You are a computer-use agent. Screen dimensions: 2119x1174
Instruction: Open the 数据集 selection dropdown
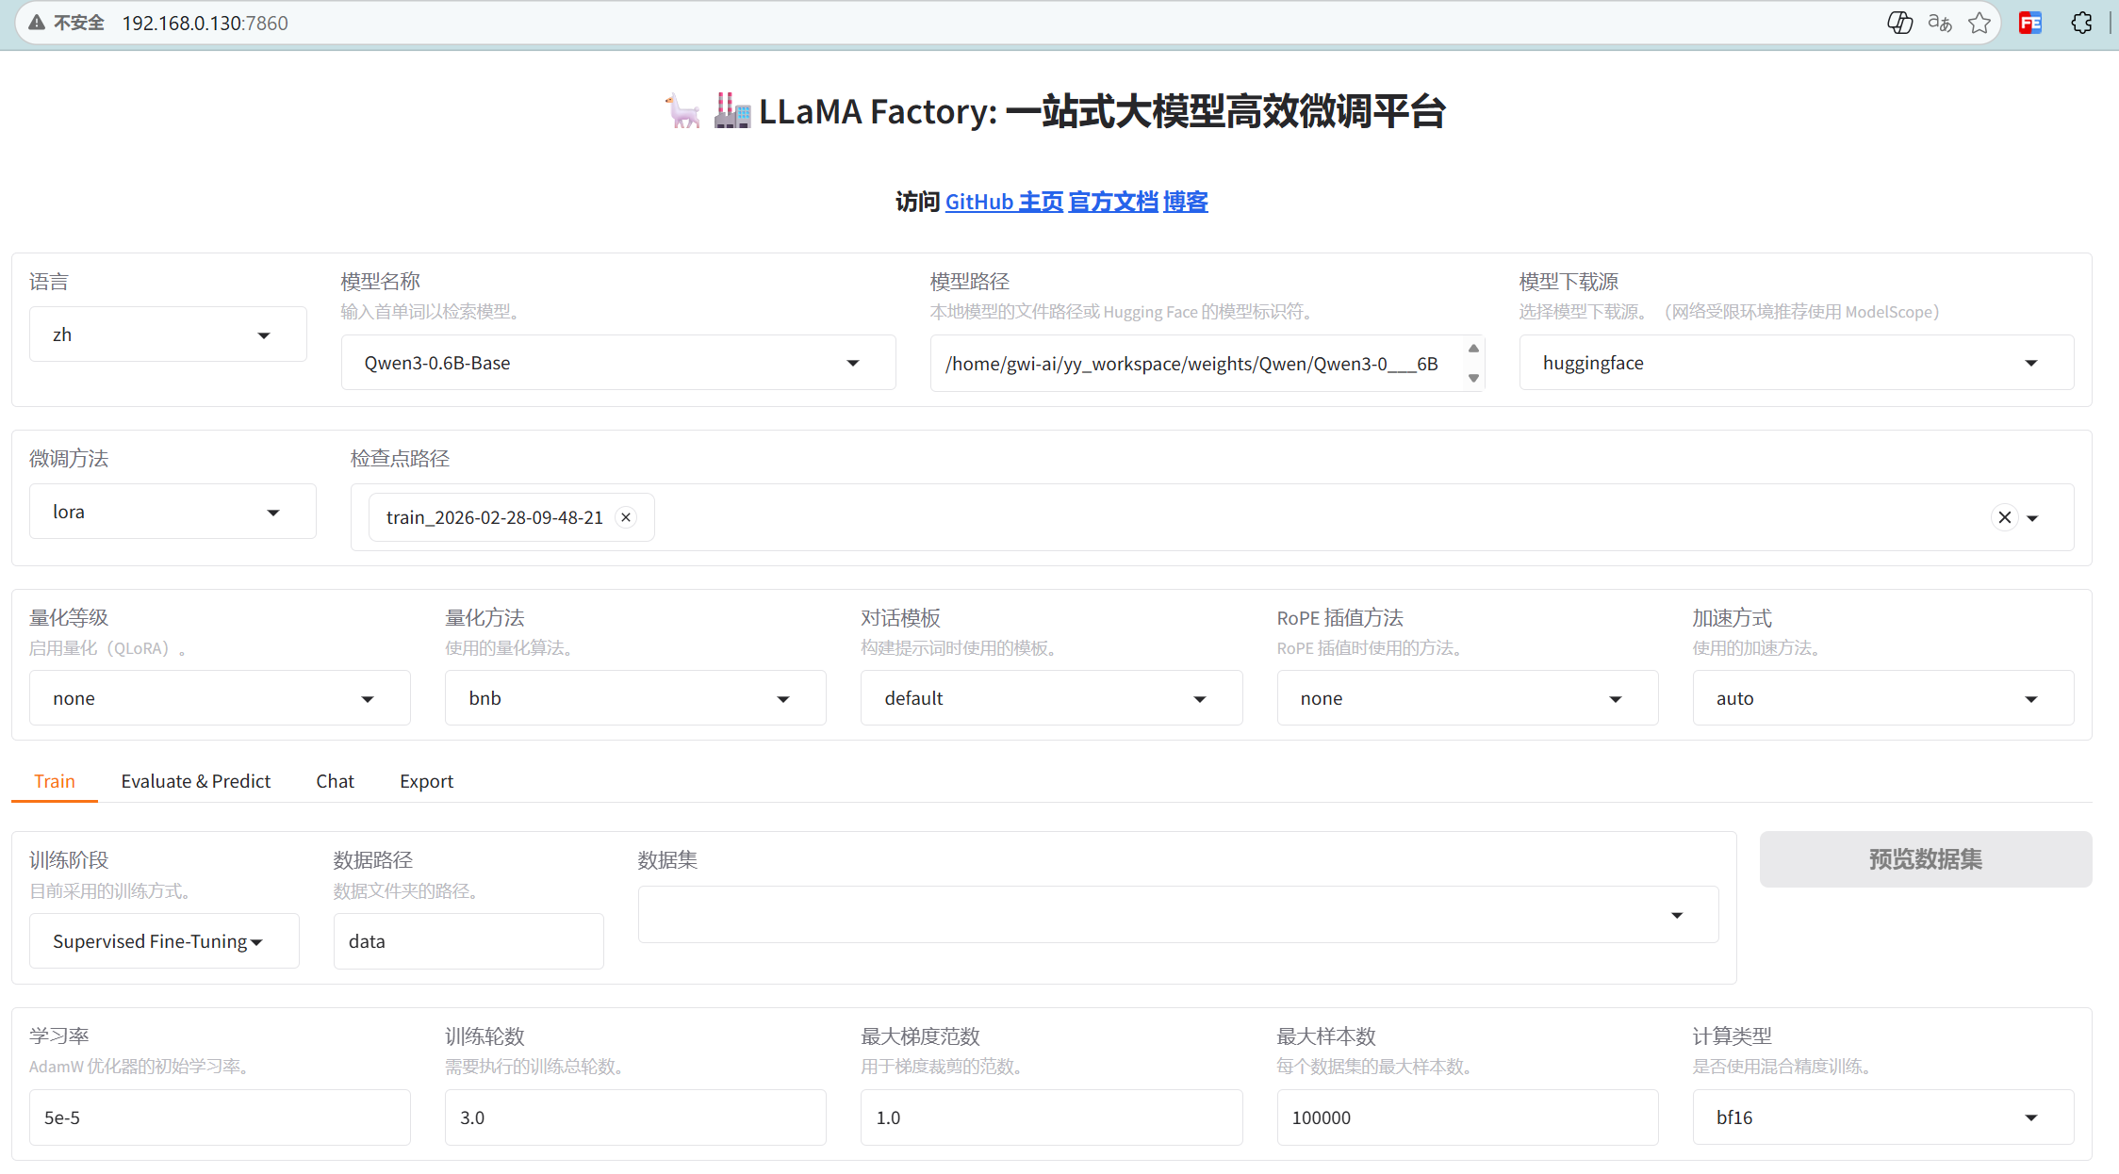coord(1177,915)
